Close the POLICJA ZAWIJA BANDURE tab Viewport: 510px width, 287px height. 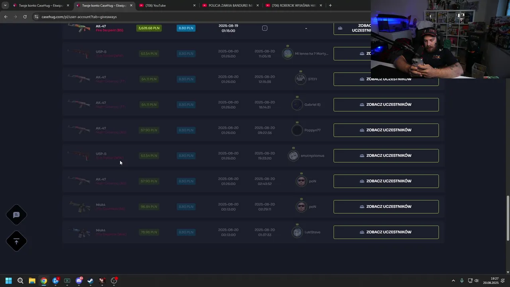(258, 6)
